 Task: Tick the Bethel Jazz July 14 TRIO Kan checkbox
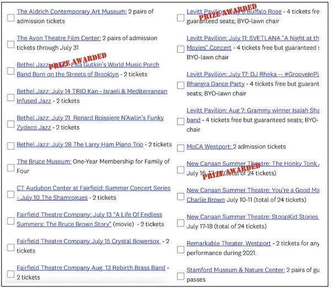[x=11, y=98]
